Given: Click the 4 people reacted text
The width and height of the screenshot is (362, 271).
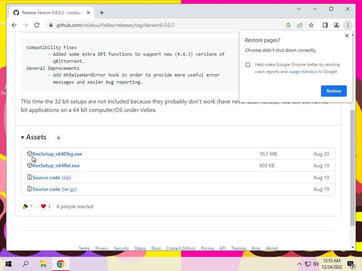Looking at the screenshot, I should (x=75, y=206).
